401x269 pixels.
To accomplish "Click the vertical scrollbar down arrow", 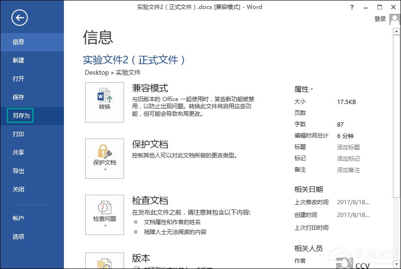I will tap(397, 263).
